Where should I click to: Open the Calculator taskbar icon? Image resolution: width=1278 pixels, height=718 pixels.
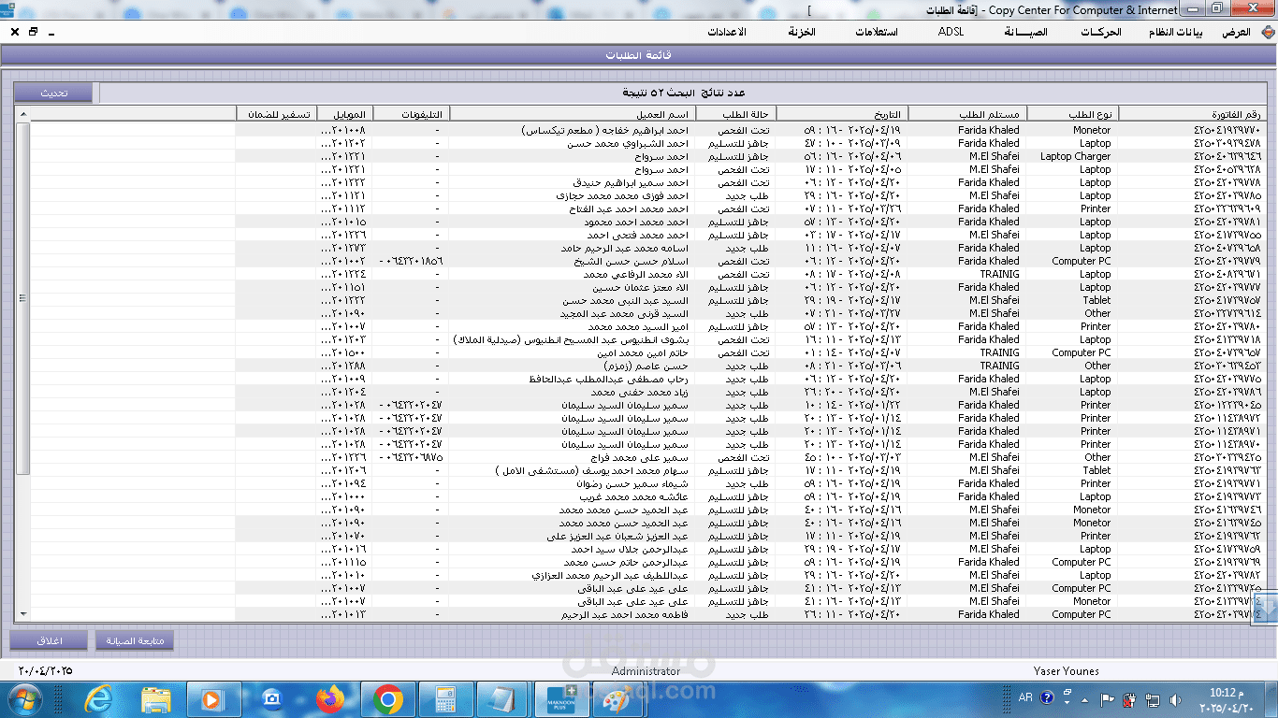pos(445,698)
